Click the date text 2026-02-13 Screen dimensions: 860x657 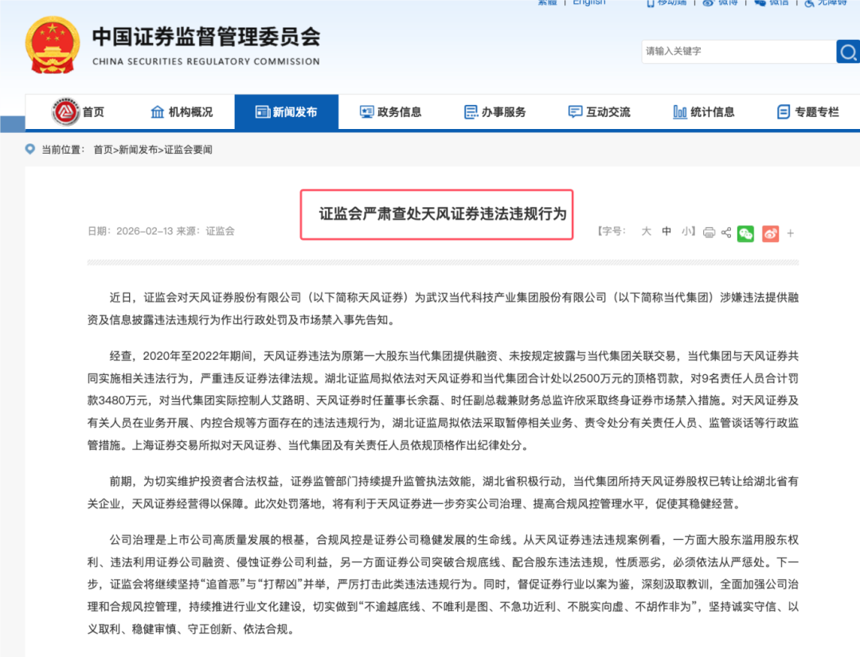click(145, 232)
